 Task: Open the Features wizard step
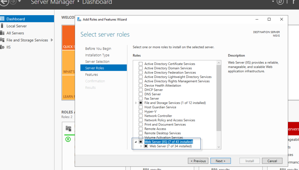pyautogui.click(x=91, y=75)
